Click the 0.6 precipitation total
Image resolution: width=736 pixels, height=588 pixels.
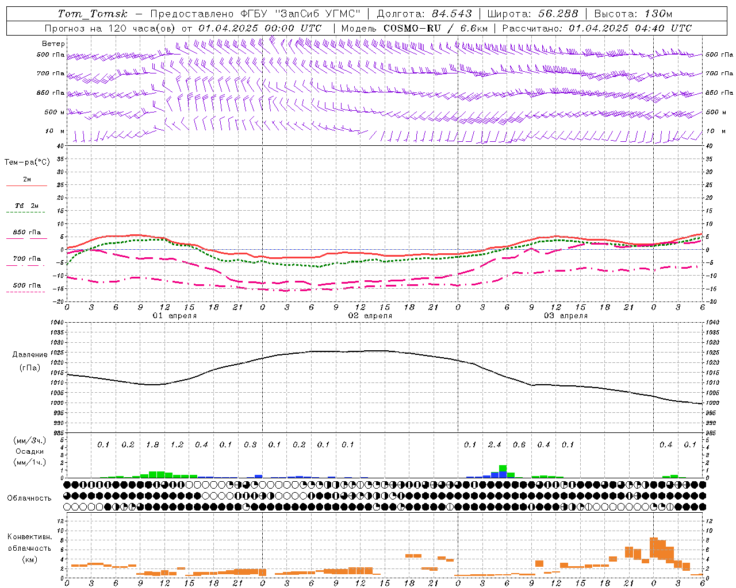coord(519,445)
